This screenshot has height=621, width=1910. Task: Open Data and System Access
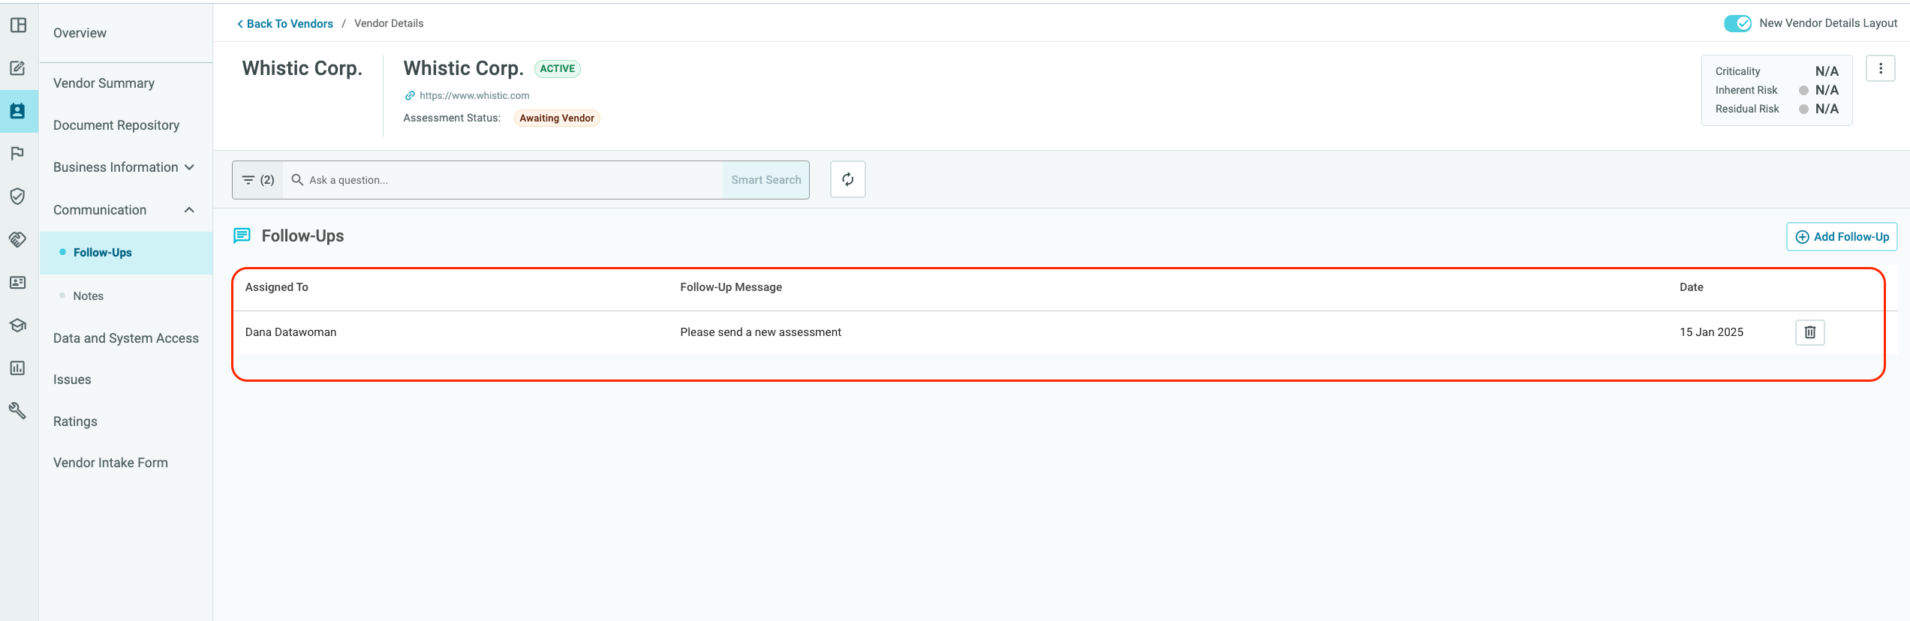click(126, 338)
